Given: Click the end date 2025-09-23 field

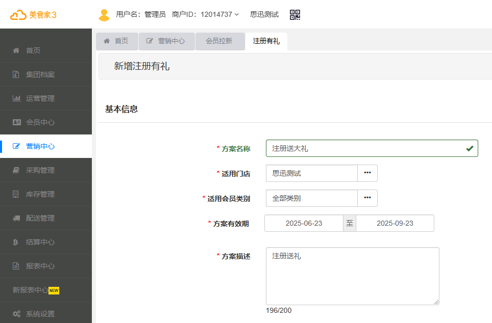Looking at the screenshot, I should 395,223.
